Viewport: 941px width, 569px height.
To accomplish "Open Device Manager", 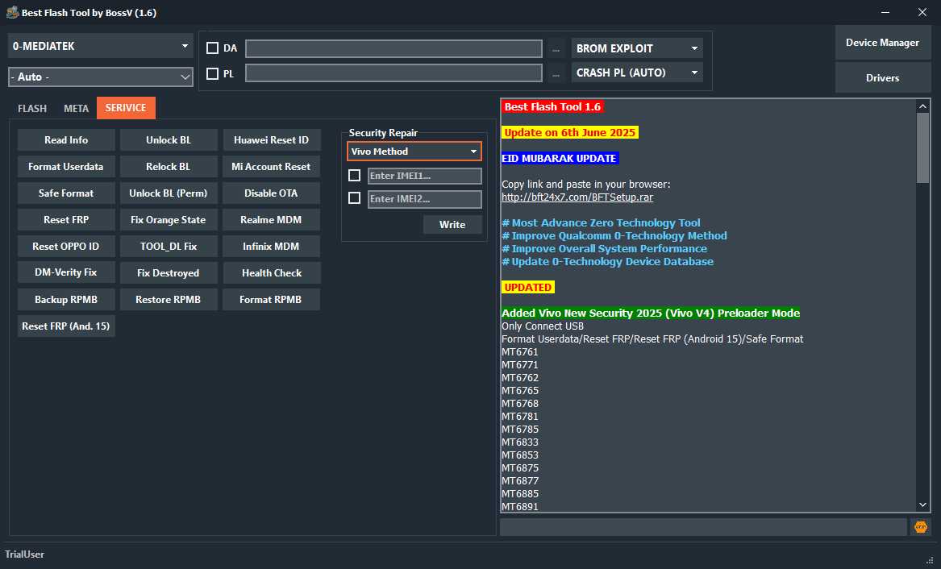I will point(882,42).
